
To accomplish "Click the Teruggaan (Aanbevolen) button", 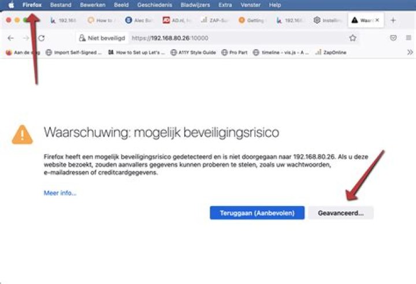I will click(257, 213).
